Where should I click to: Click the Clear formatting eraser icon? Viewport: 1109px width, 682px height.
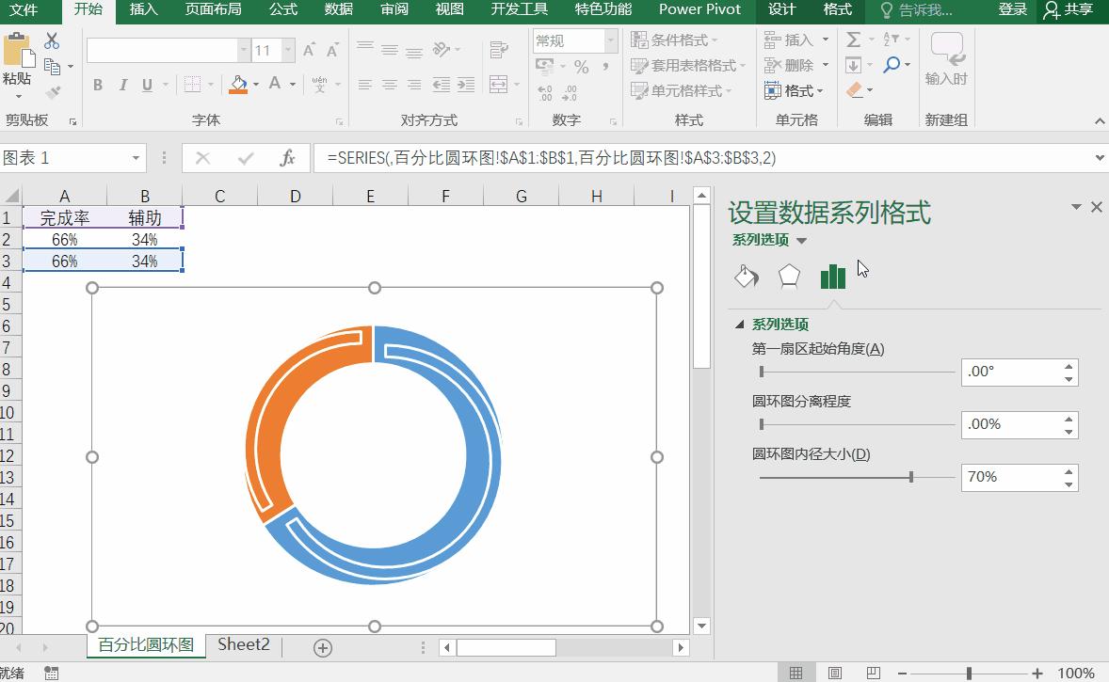coord(854,90)
